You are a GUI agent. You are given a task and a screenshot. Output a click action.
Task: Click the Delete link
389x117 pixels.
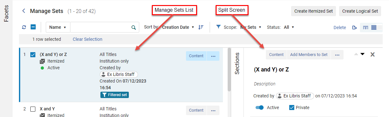click(340, 28)
